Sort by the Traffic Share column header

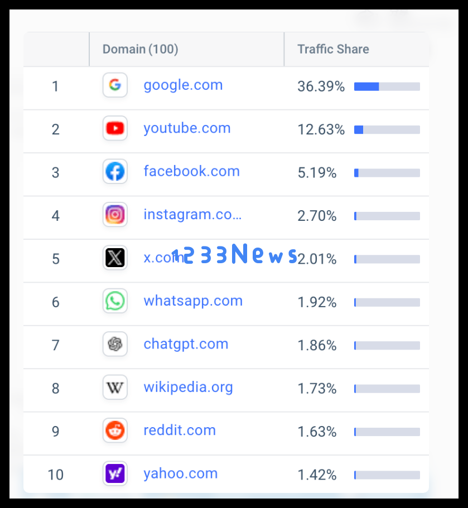(x=333, y=49)
